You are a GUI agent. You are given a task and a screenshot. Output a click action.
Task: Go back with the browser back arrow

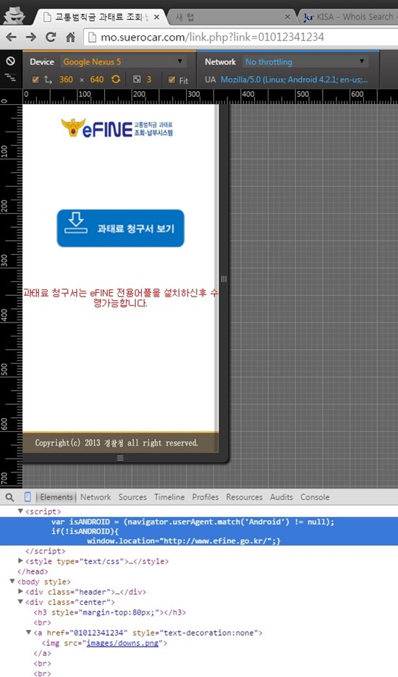point(12,37)
